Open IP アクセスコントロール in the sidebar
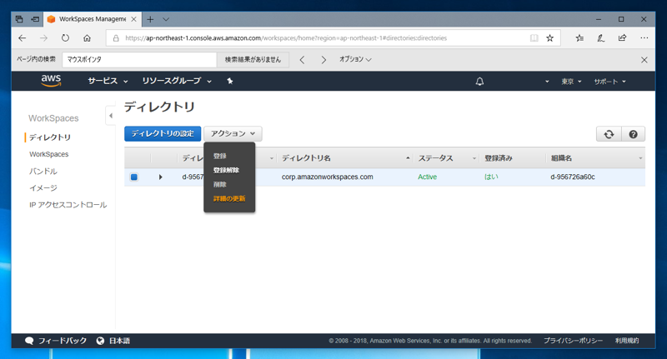This screenshot has width=667, height=359. [68, 205]
